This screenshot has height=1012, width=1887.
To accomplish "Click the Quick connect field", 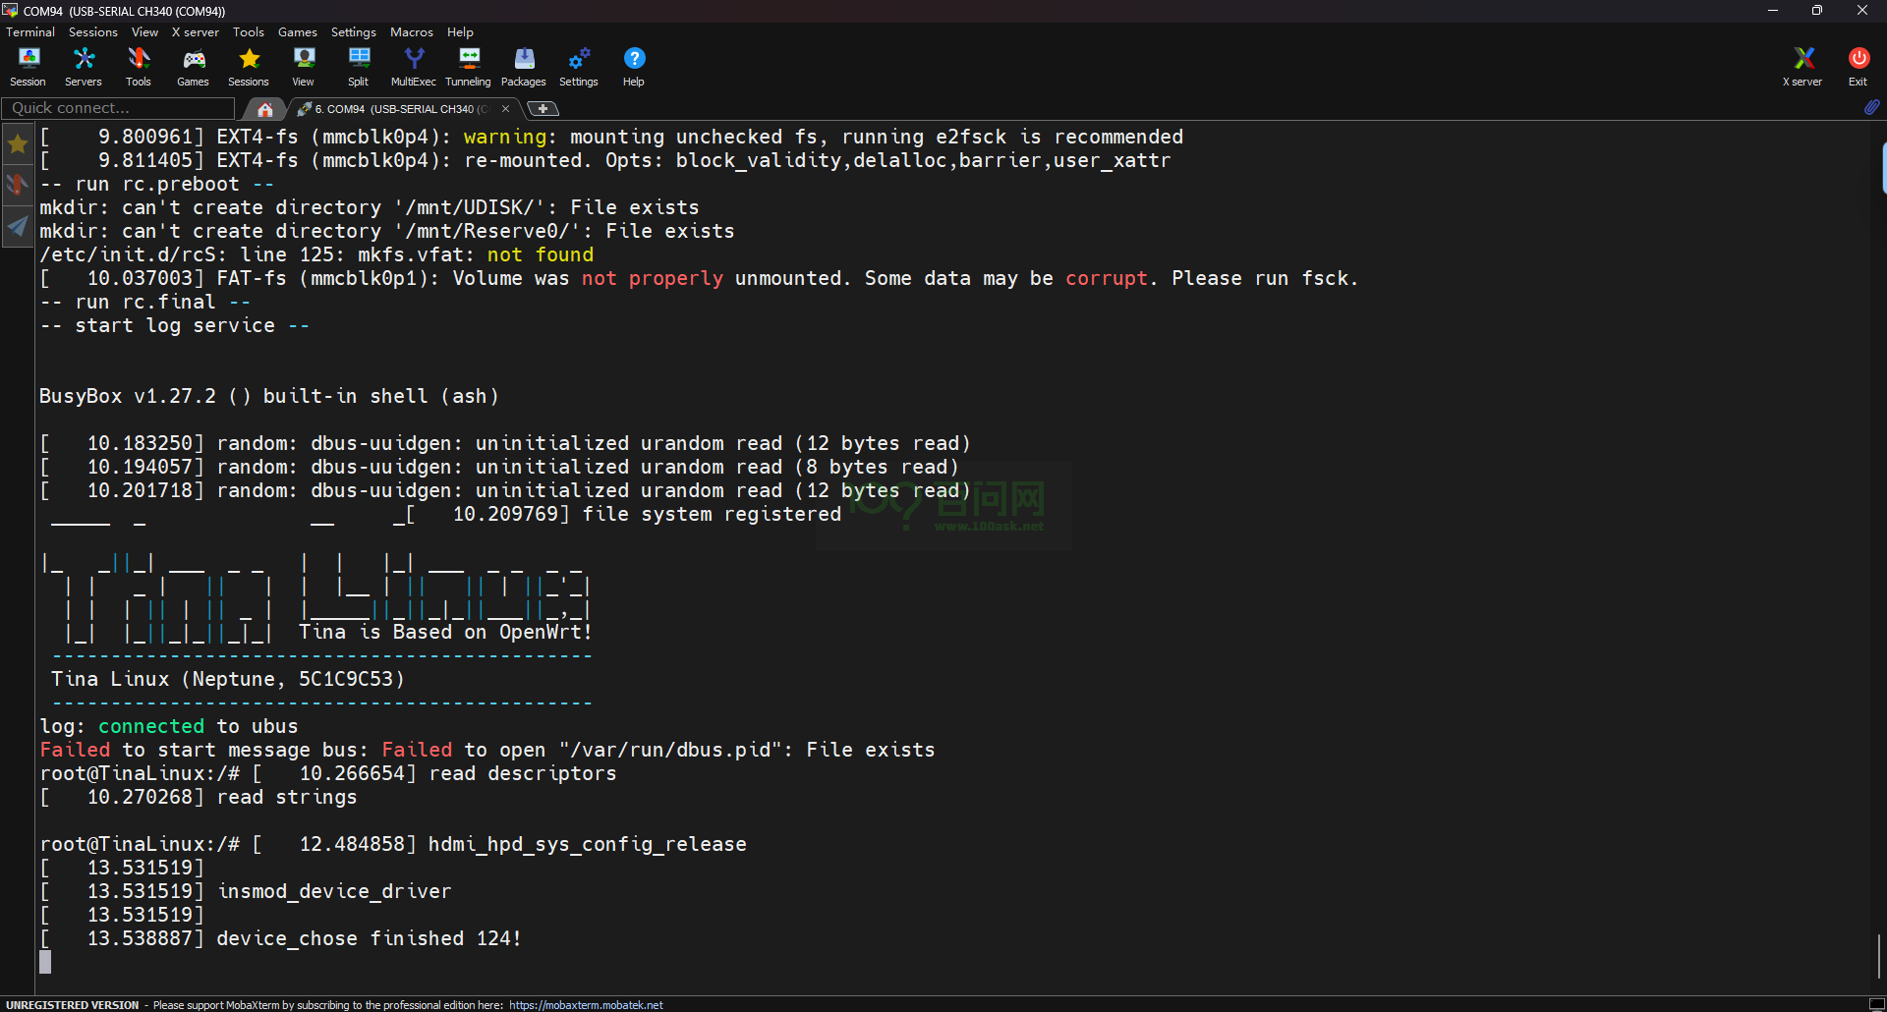I will coord(118,108).
